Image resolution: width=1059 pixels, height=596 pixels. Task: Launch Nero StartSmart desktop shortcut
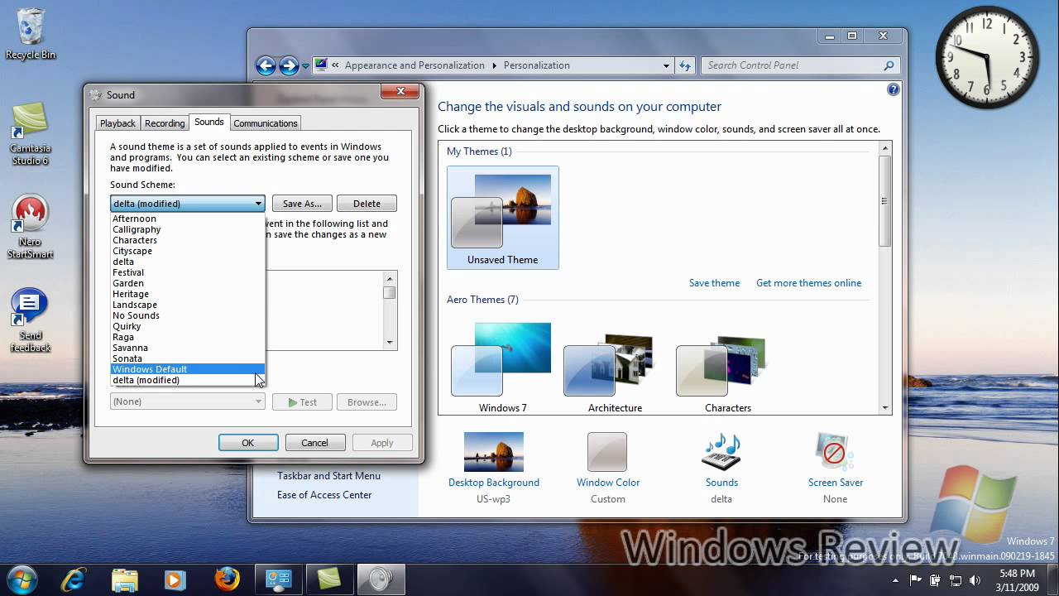point(30,227)
